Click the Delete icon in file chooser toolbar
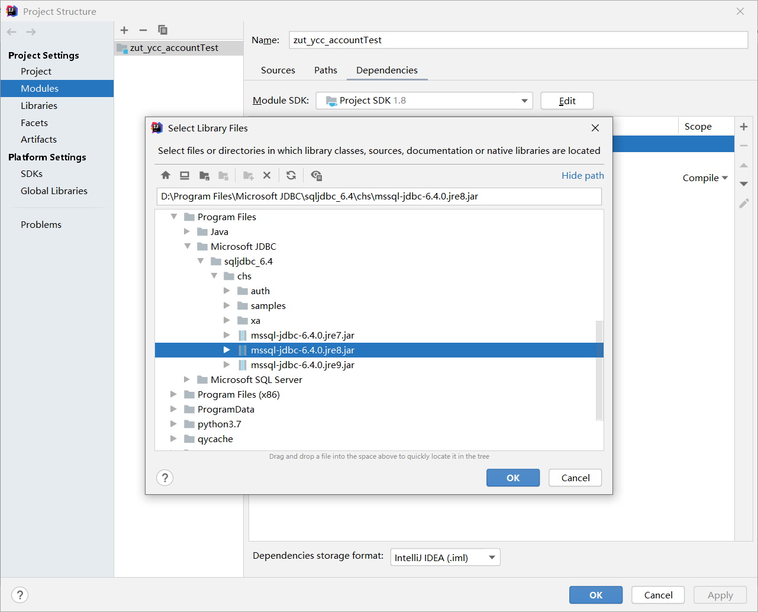The width and height of the screenshot is (758, 612). (x=267, y=175)
